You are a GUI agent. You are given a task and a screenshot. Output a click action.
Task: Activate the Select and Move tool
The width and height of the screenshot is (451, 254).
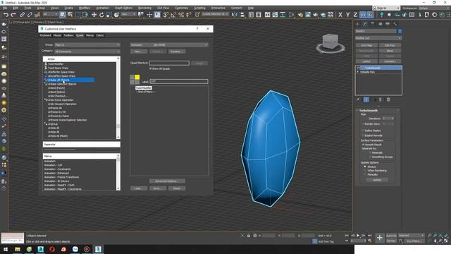94,15
